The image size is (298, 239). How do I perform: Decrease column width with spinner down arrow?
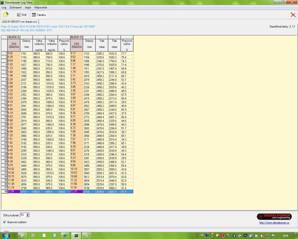(28, 216)
